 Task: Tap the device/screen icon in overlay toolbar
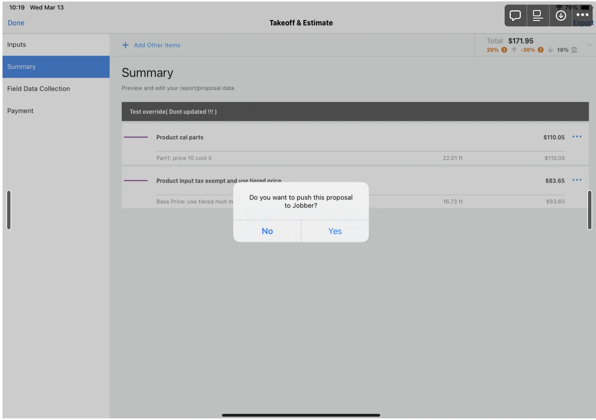click(538, 16)
